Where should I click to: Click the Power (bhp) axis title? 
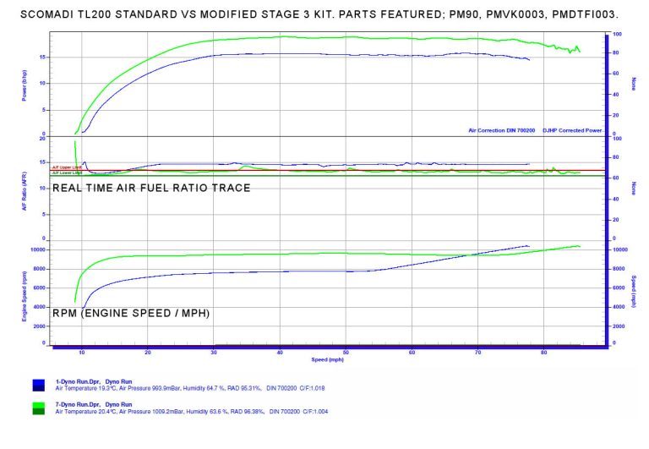click(x=25, y=85)
